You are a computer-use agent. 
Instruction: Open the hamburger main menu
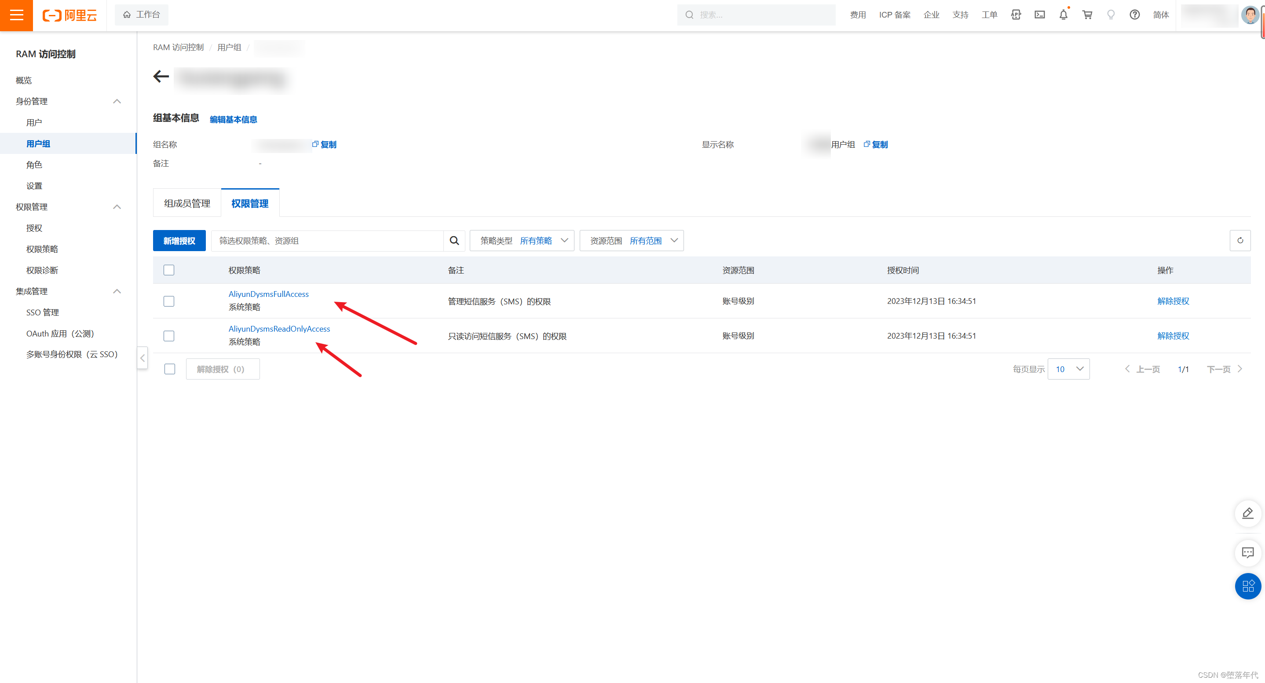[x=16, y=15]
